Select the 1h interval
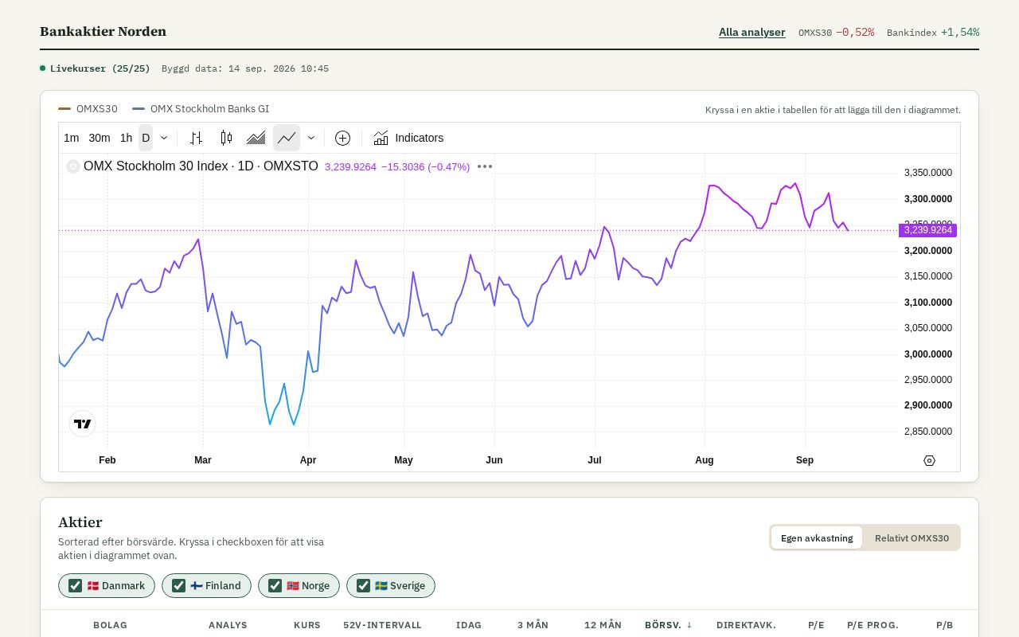Screen dimensions: 1019x637 (126, 138)
